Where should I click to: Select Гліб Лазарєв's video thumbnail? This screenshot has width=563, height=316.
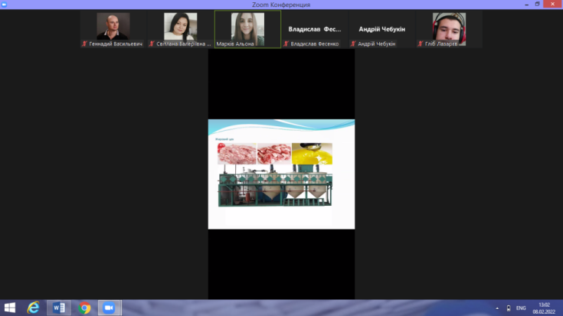point(449,29)
